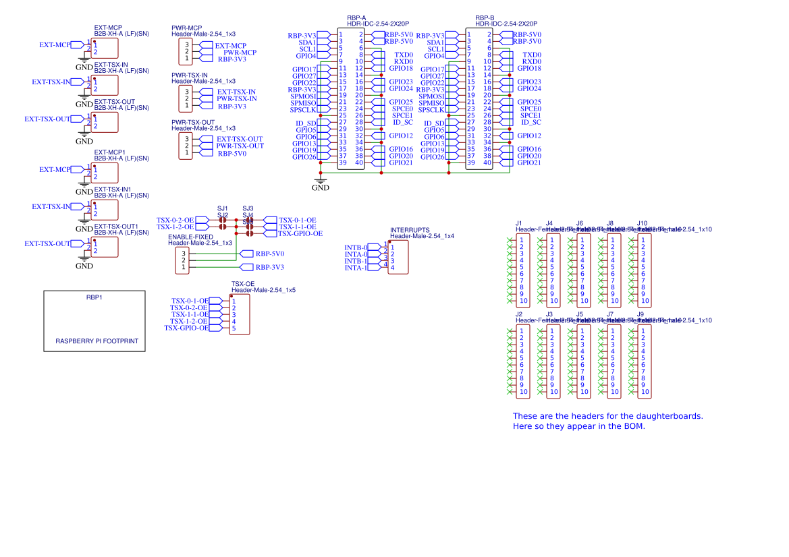
Task: Select the SJ3 solder jumper symbol
Action: click(249, 220)
